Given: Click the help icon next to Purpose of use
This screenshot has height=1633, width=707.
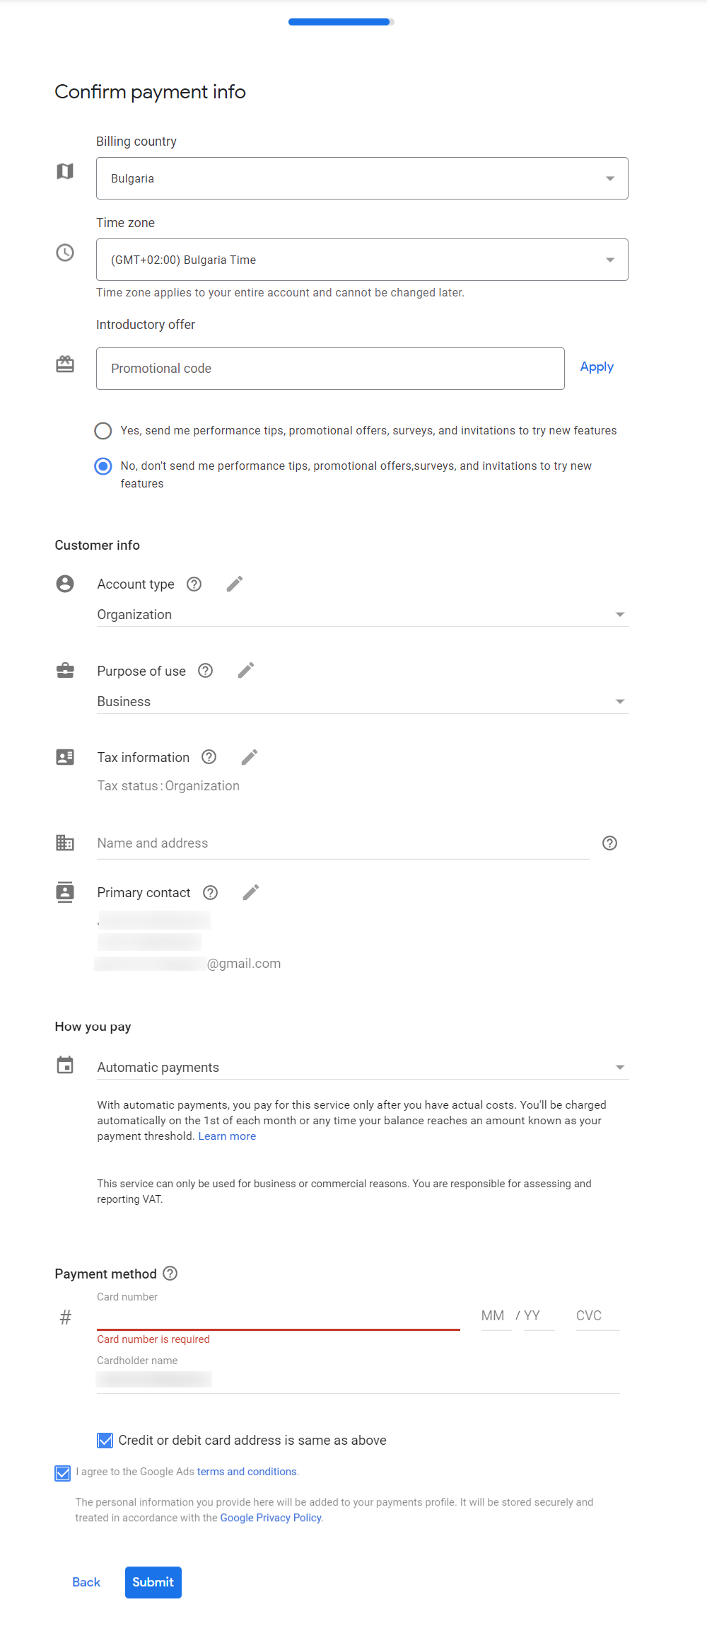Looking at the screenshot, I should coord(206,671).
